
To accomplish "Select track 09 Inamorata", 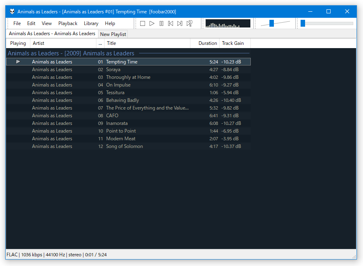I will click(x=128, y=123).
